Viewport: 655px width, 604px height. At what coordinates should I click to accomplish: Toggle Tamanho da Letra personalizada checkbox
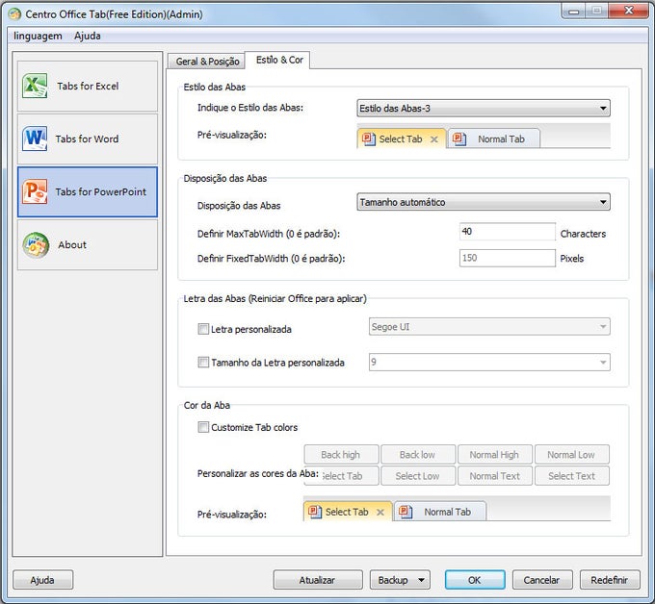pyautogui.click(x=203, y=362)
